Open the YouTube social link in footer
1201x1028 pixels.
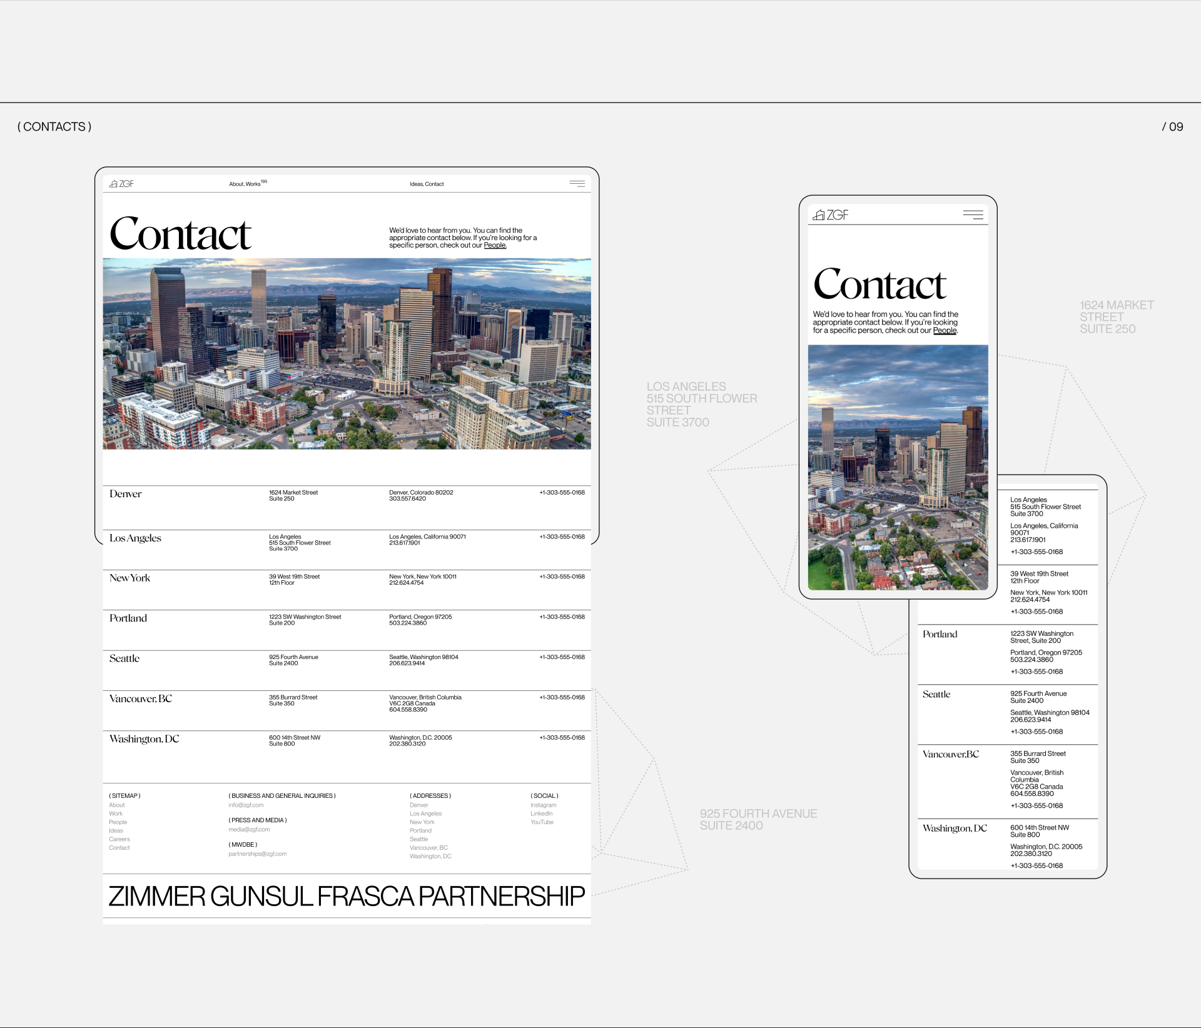point(542,822)
